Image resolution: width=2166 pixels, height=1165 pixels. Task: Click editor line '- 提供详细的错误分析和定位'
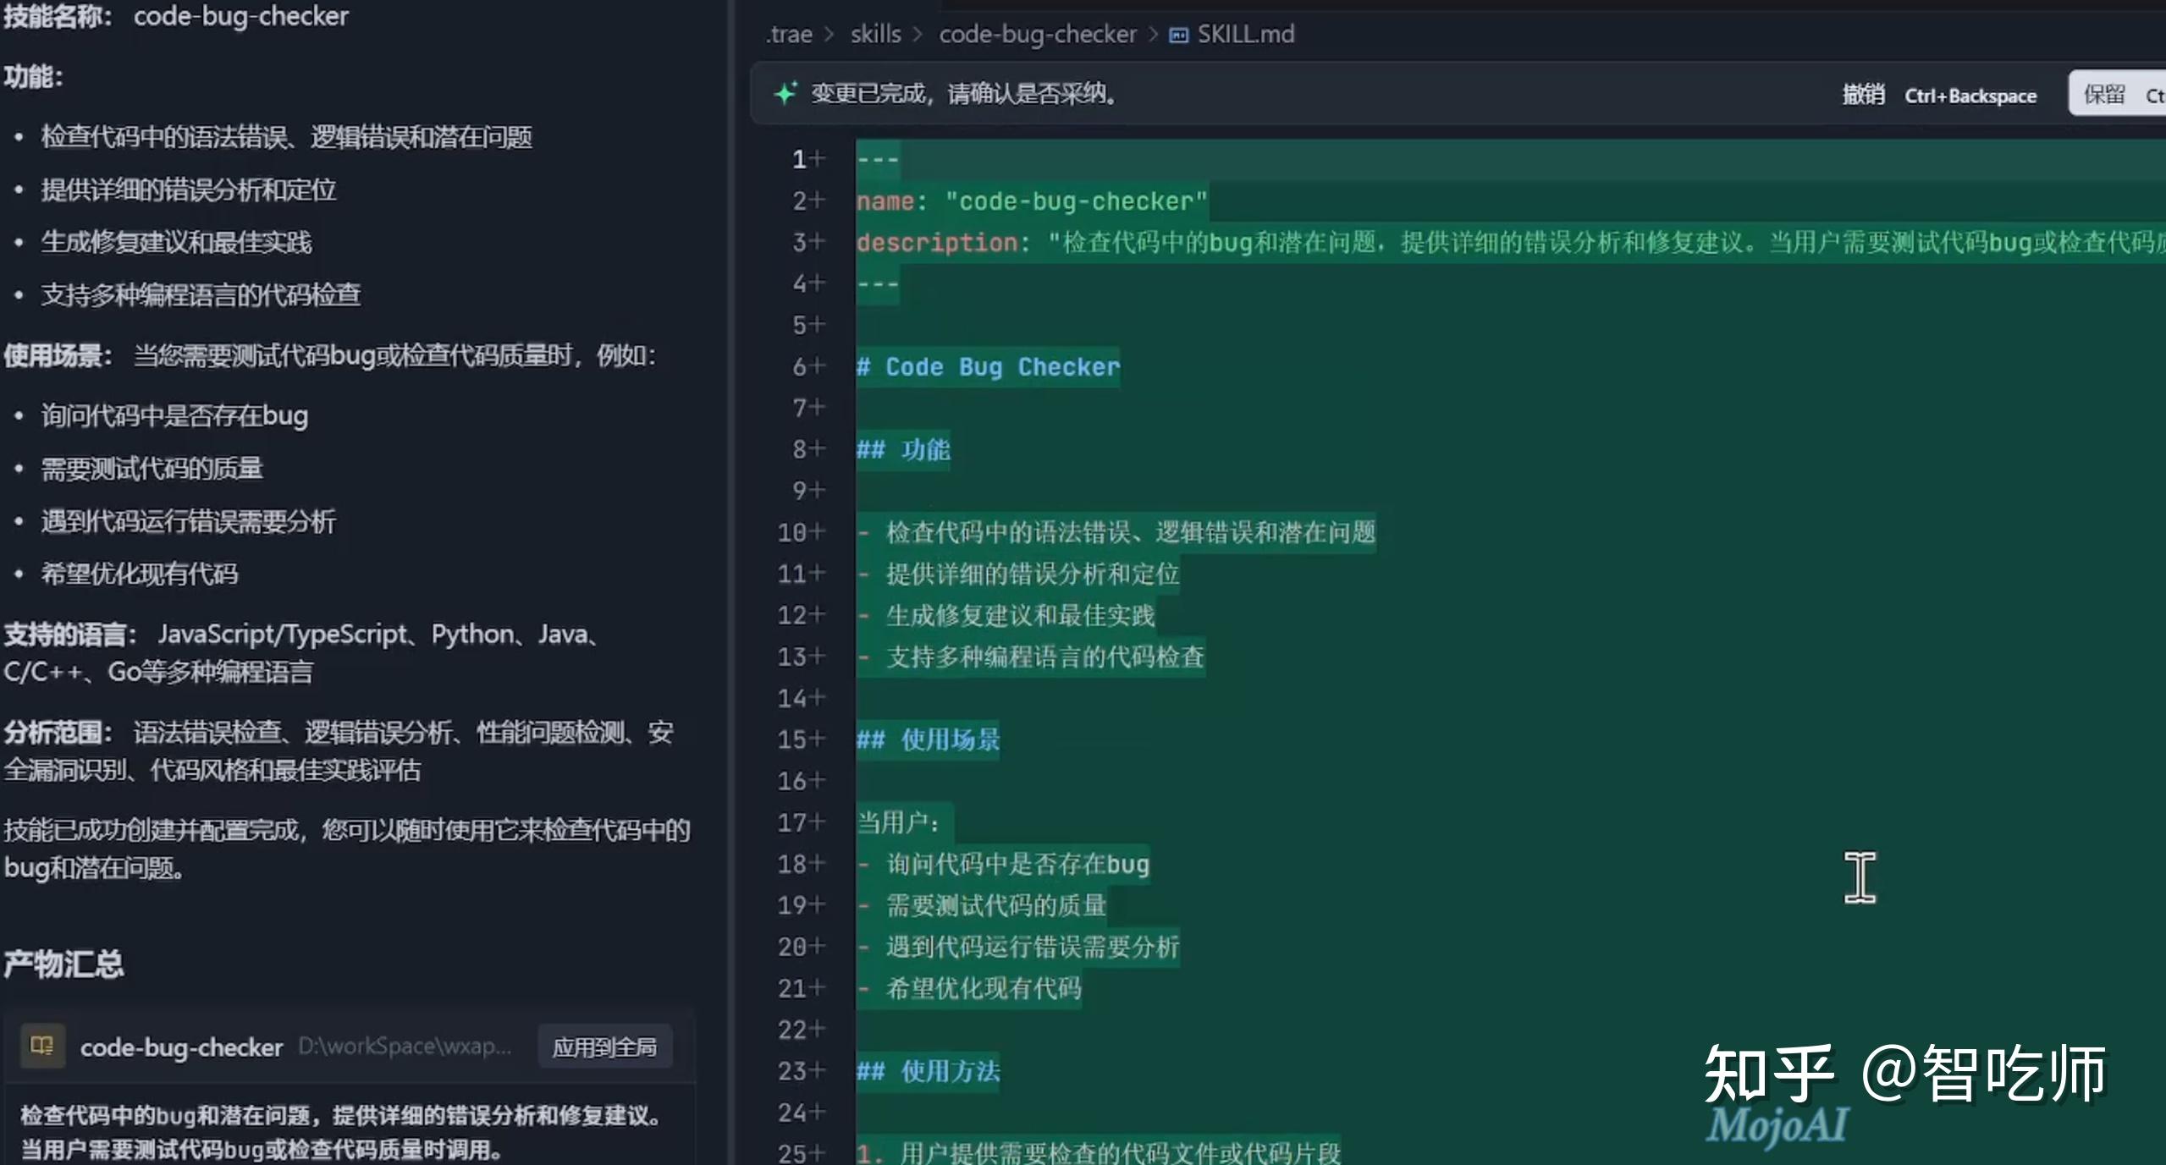1018,574
